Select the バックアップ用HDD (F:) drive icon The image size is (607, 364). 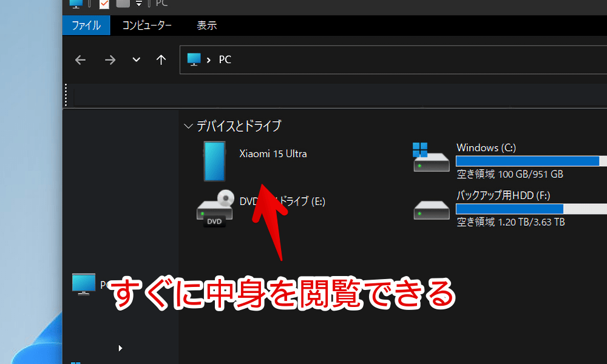coord(431,210)
